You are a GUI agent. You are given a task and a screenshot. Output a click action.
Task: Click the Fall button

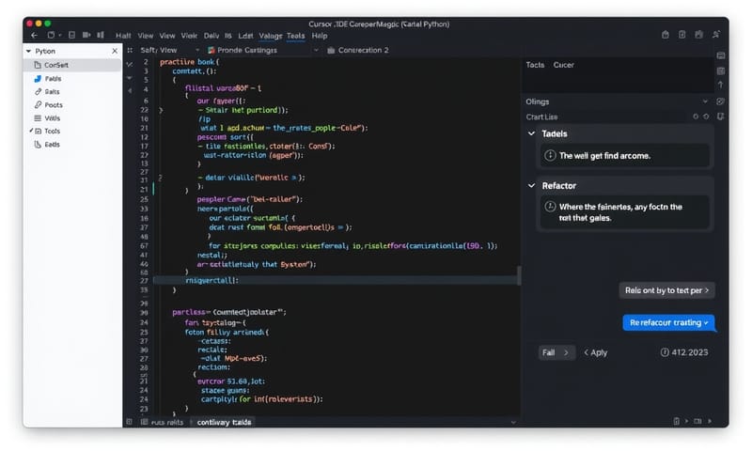(x=556, y=352)
